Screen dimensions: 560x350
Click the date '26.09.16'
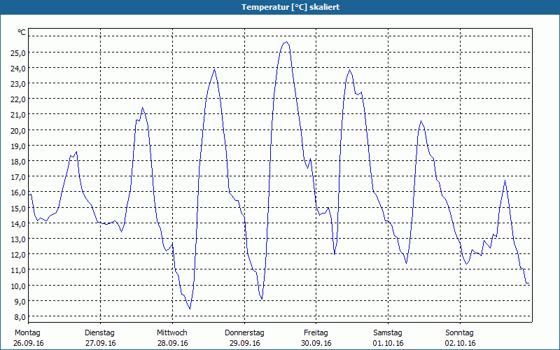click(x=29, y=343)
